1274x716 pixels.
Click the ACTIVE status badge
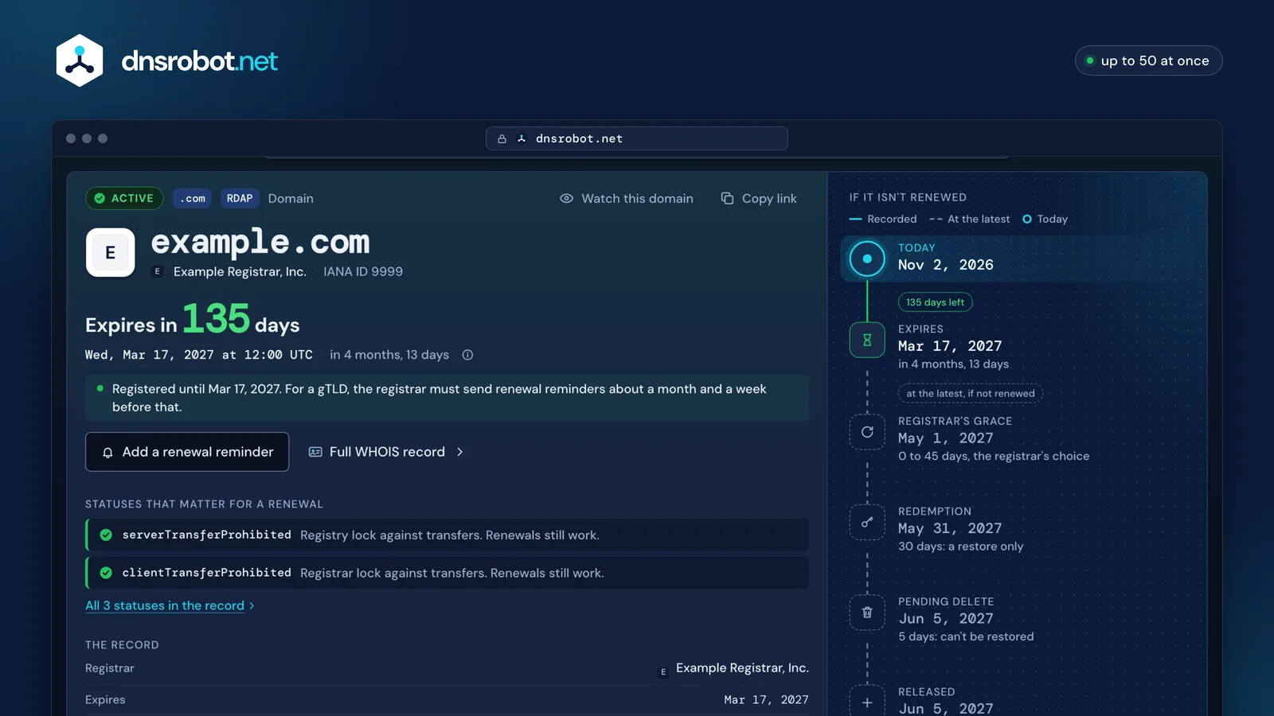(x=124, y=198)
